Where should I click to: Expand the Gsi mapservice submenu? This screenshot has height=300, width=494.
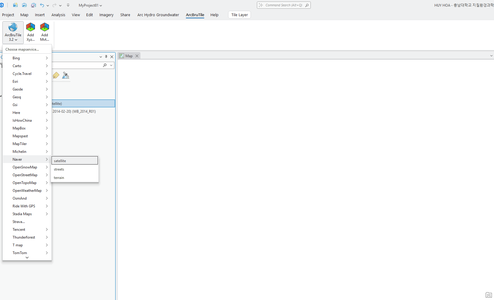pos(27,105)
